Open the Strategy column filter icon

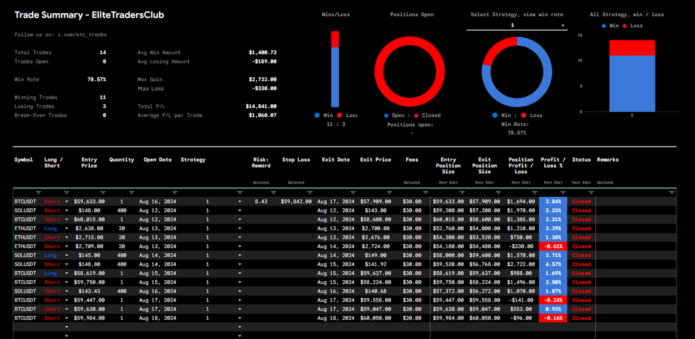click(239, 192)
